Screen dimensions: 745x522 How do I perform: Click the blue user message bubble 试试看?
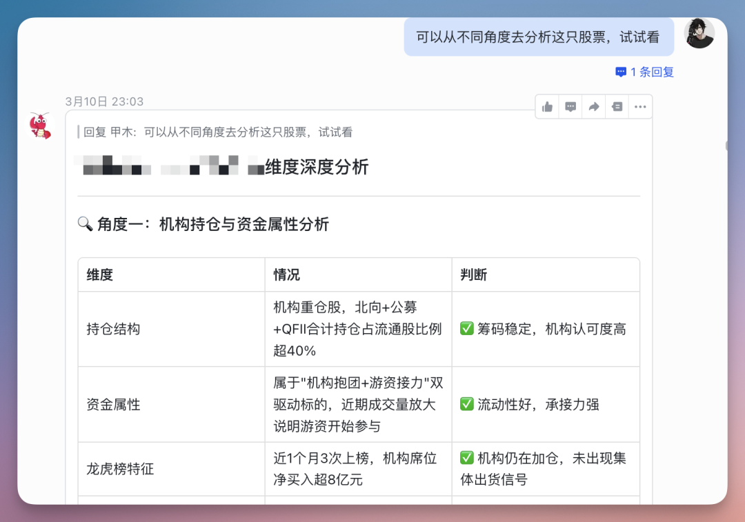(x=538, y=37)
